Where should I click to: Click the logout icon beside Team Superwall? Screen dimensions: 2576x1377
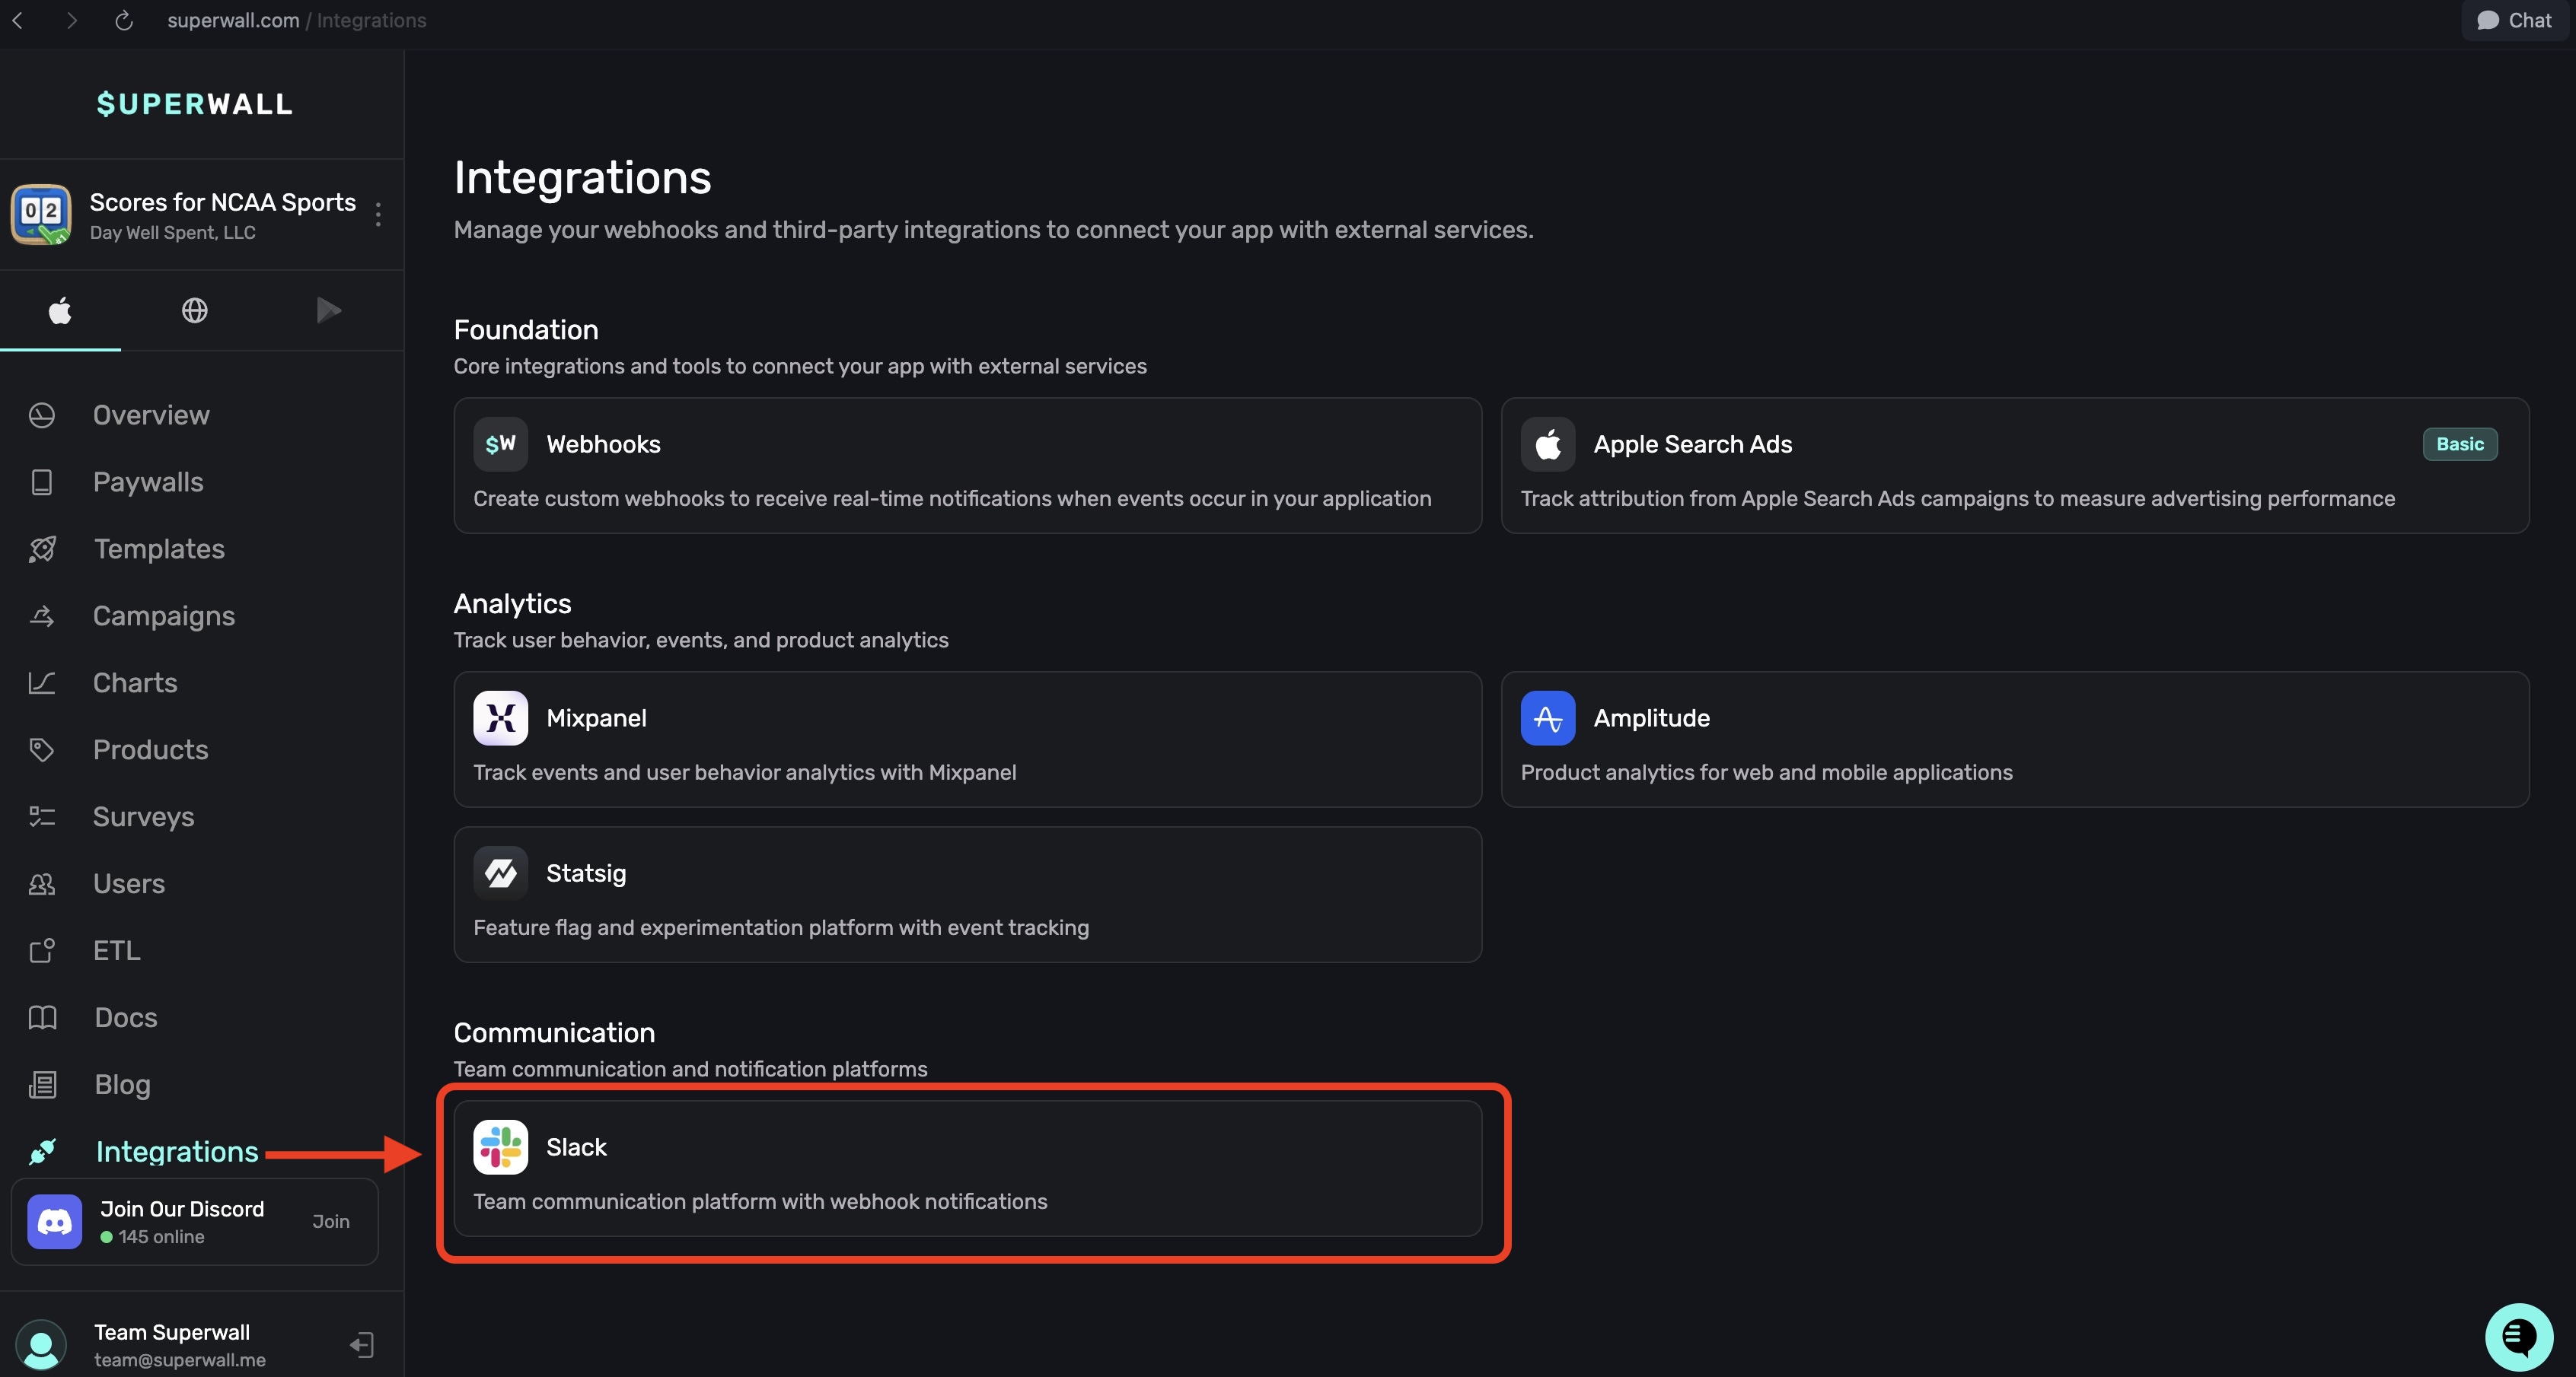pyautogui.click(x=362, y=1345)
